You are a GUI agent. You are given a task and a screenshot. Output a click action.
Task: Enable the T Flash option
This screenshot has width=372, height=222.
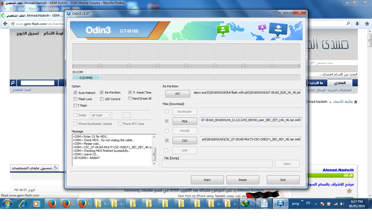tap(75, 106)
